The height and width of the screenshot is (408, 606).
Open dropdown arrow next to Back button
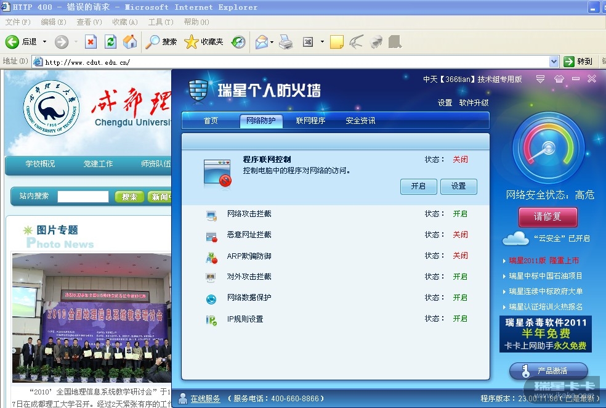tap(44, 42)
